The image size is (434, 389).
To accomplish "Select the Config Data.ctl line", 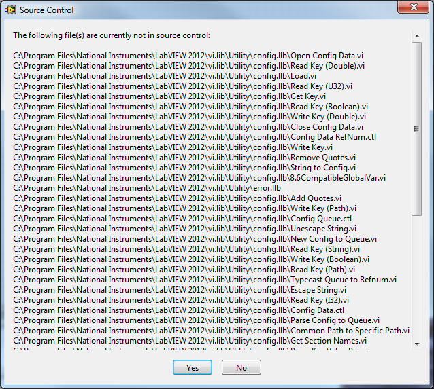I will pyautogui.click(x=178, y=310).
